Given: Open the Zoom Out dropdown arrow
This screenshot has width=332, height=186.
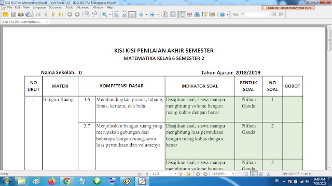Looking at the screenshot, I should (x=146, y=14).
